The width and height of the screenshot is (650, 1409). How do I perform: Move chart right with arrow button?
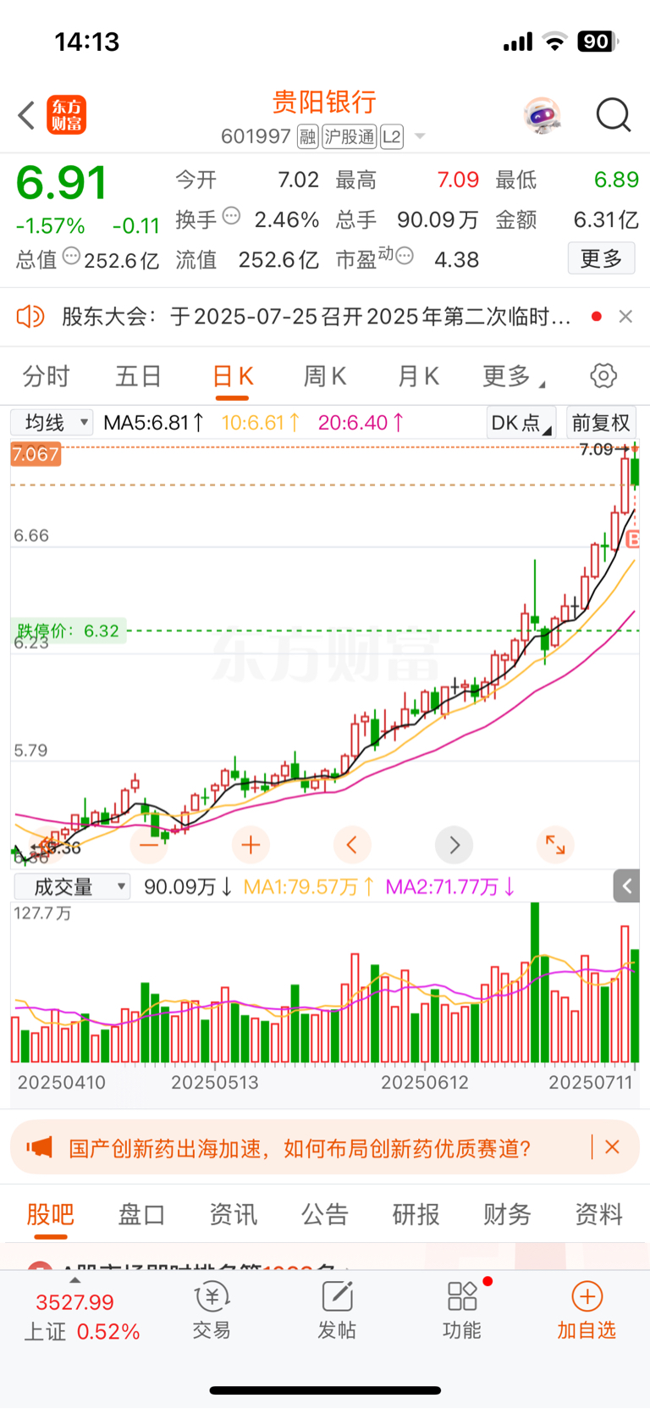(x=454, y=845)
